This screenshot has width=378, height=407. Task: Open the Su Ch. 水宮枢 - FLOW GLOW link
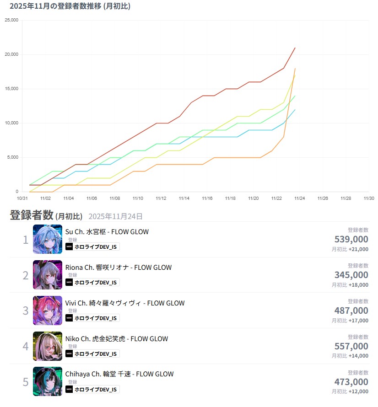107,232
